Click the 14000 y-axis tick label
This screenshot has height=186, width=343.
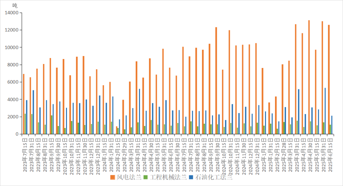12,13
